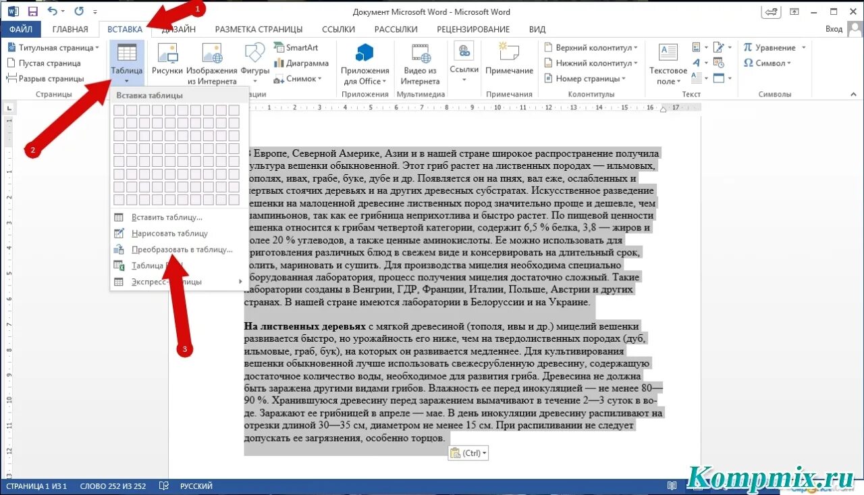Open the Ссылки links dropdown
The image size is (864, 495).
tap(464, 62)
